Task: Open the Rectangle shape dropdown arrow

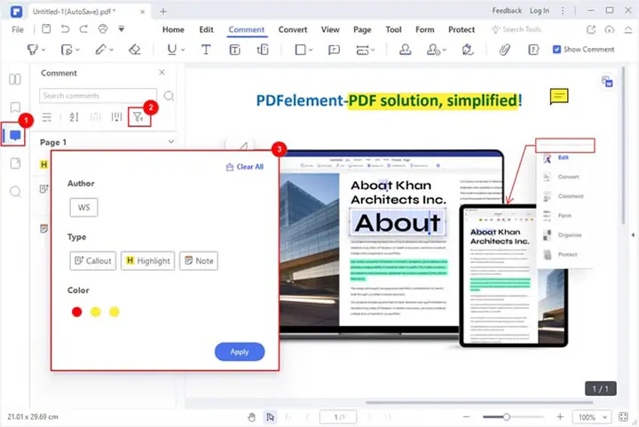Action: pyautogui.click(x=311, y=50)
